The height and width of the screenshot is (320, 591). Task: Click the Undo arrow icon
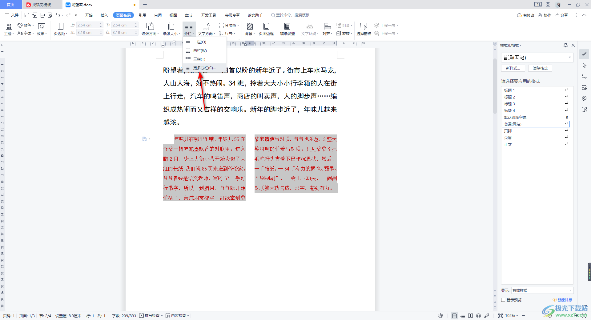(58, 15)
